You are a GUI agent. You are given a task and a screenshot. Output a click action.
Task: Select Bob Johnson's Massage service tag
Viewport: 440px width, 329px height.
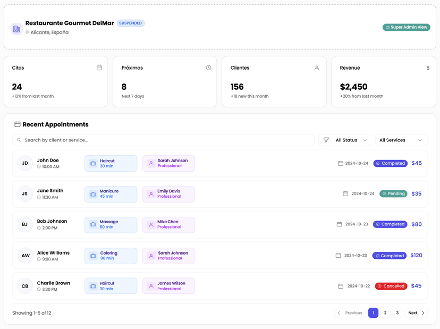pos(111,224)
